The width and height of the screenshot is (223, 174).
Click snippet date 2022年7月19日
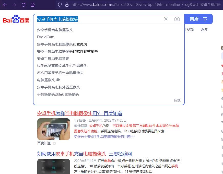[x=85, y=161]
